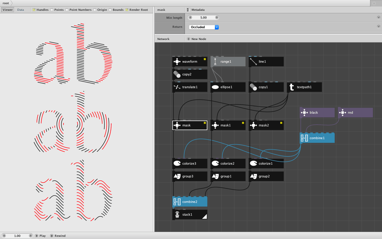The image size is (382, 239).
Task: Switch to the Viewer tab
Action: tap(8, 10)
